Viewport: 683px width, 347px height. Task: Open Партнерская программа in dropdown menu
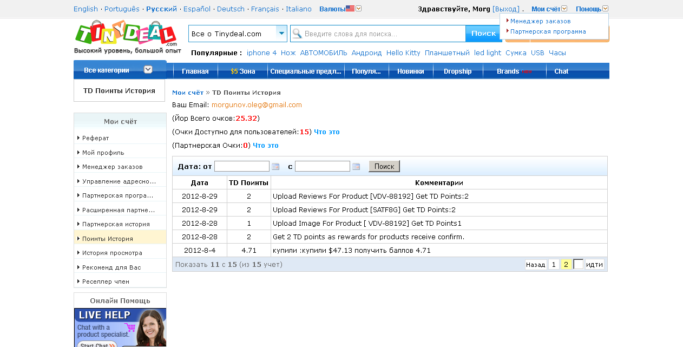pos(548,31)
